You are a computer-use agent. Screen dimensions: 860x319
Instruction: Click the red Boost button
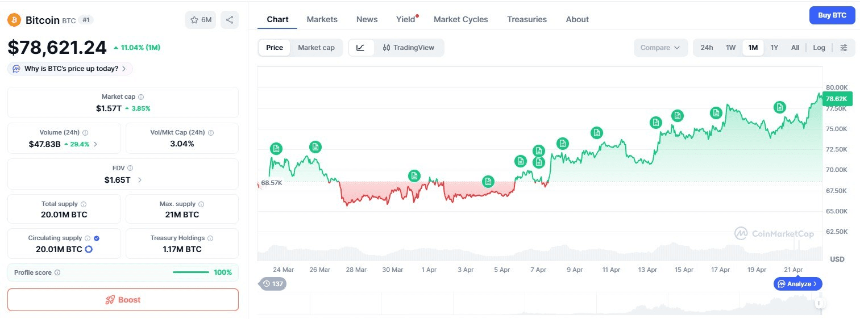pos(123,300)
